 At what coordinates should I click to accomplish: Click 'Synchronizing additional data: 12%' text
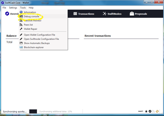[56, 111]
